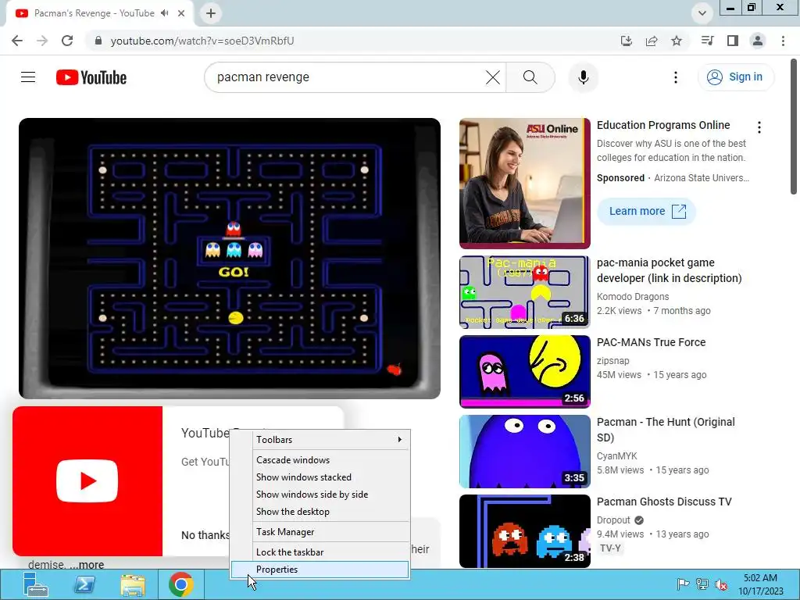Open YouTube hamburger guide menu
This screenshot has width=800, height=600.
[28, 77]
